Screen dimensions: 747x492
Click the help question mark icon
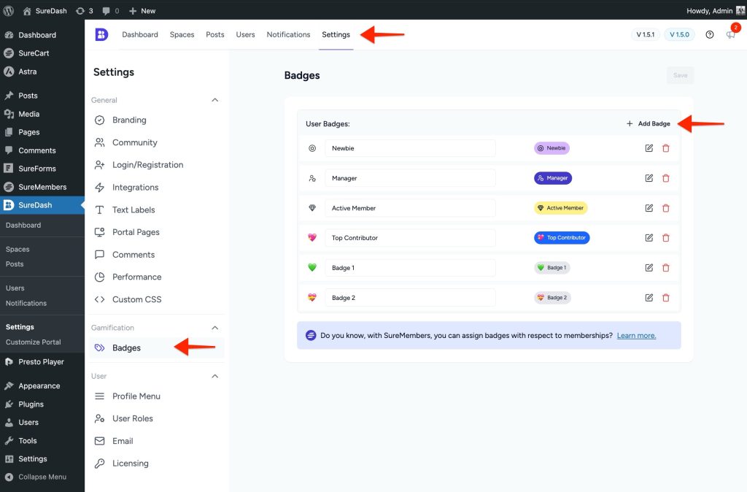709,34
